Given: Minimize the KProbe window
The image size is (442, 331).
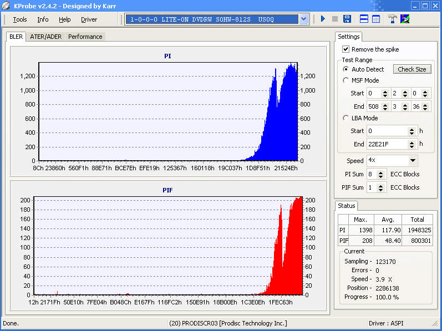Looking at the screenshot, I should pos(415,6).
